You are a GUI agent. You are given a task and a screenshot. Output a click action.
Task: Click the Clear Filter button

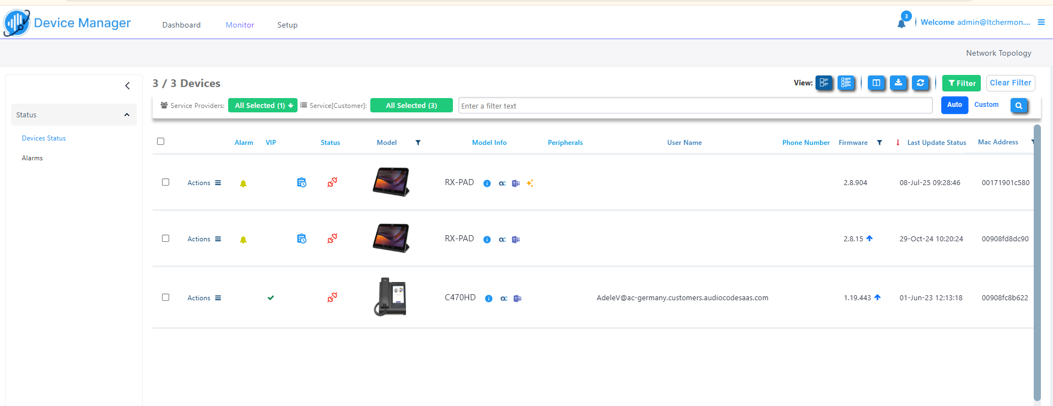click(1010, 83)
